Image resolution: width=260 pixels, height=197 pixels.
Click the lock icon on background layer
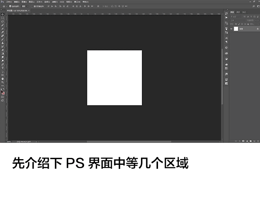[257, 29]
